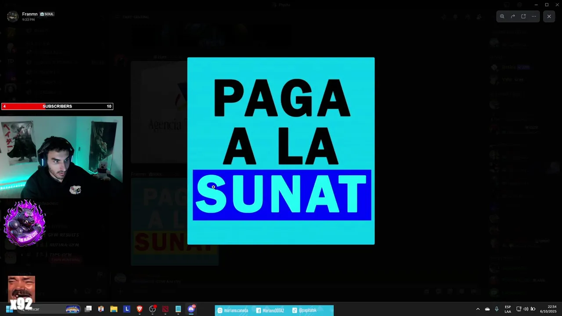Click the microphone tray icon
This screenshot has width=562, height=316.
pos(497,309)
